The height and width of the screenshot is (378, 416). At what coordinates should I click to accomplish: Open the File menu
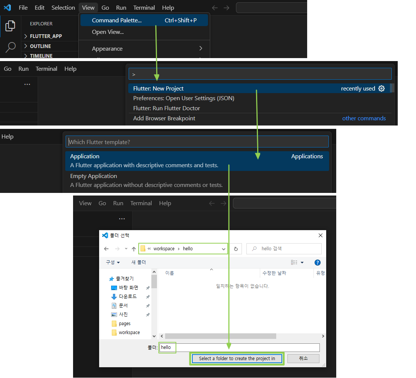23,8
